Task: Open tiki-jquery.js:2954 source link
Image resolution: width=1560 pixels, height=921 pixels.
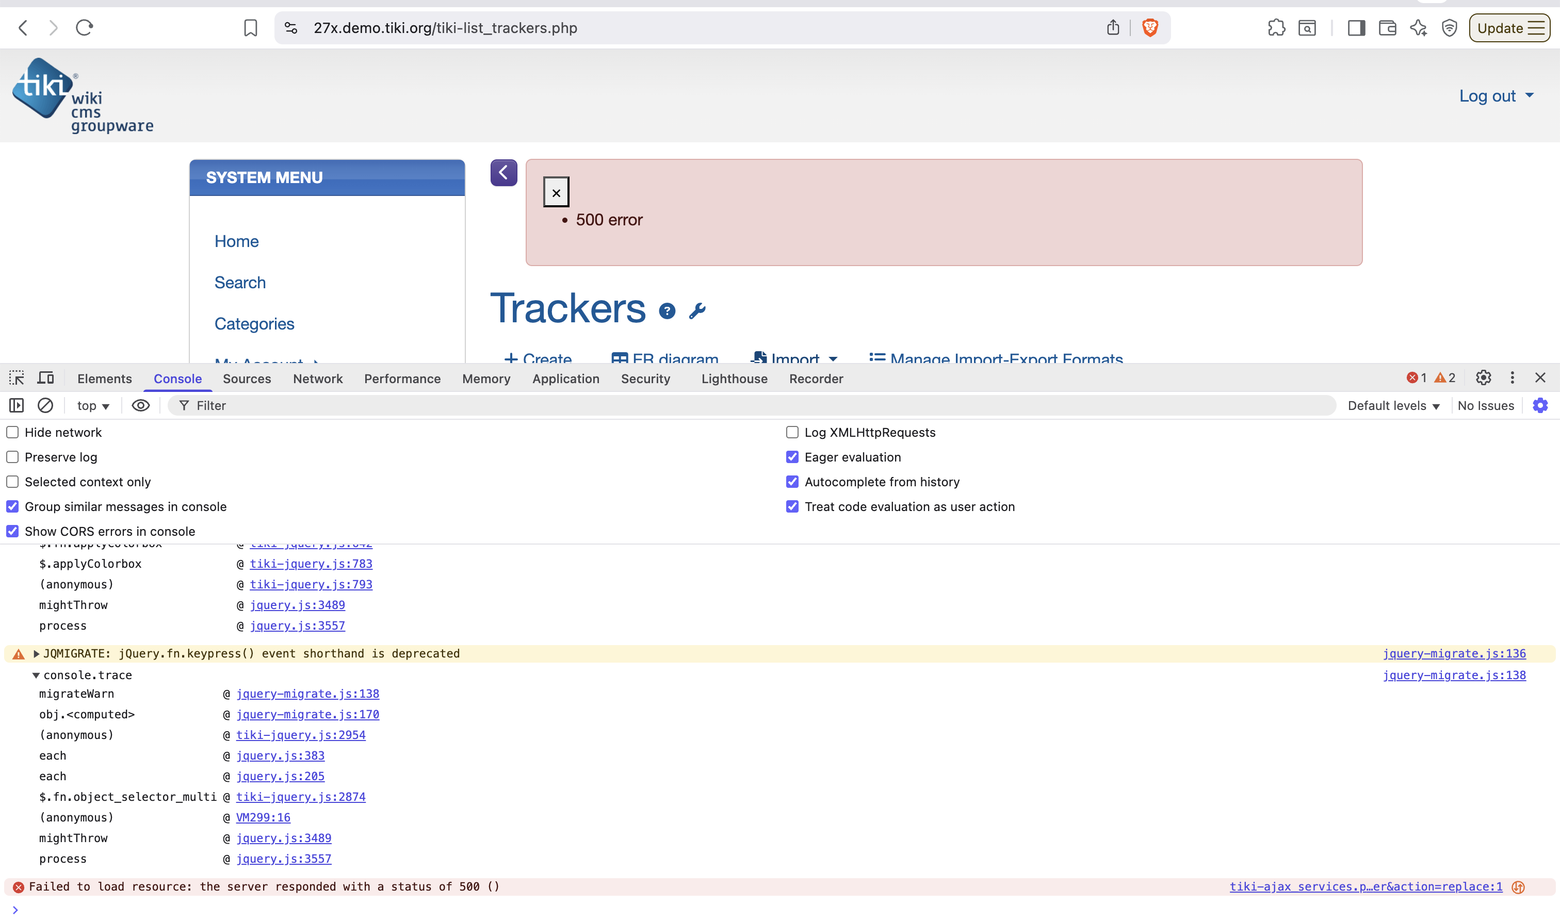Action: tap(300, 735)
